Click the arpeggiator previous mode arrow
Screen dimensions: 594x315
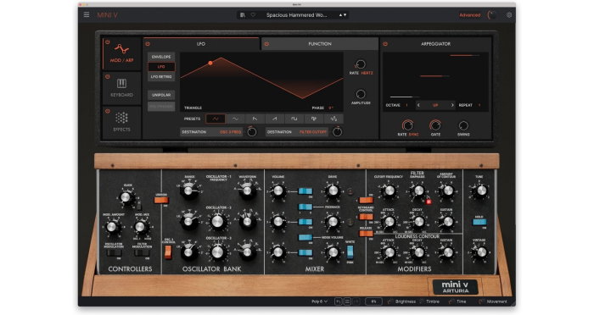(x=418, y=105)
